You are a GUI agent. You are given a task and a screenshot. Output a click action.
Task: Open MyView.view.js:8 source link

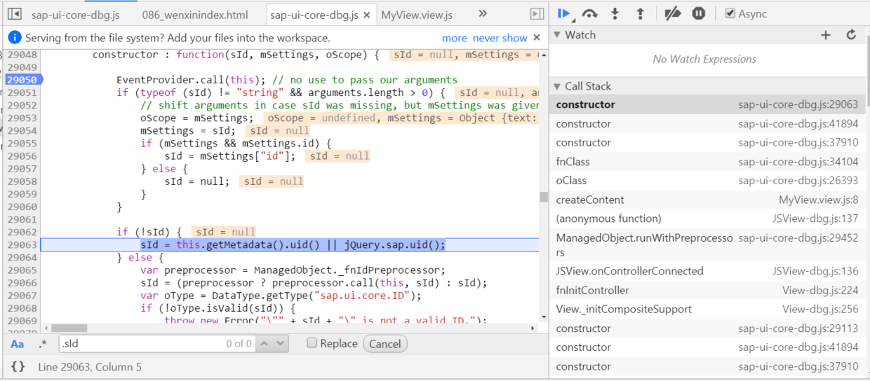point(818,200)
